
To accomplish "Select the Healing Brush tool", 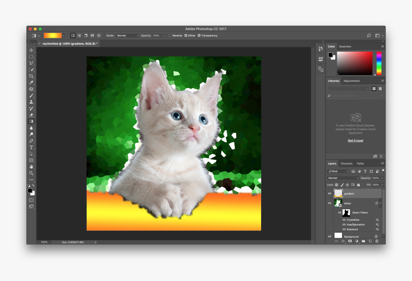I will point(31,89).
